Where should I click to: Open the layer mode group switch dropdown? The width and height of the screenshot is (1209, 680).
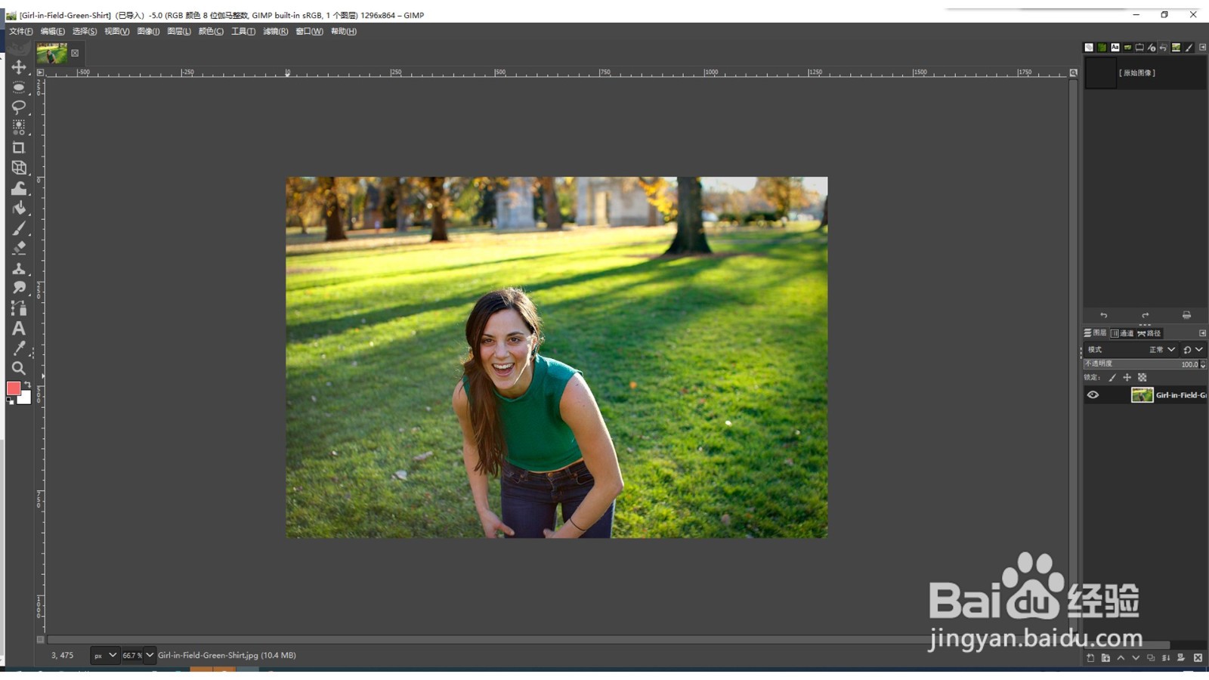click(x=1193, y=350)
